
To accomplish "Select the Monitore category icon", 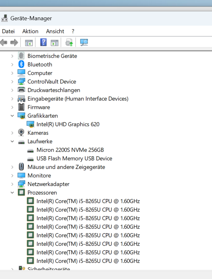I will (22, 176).
